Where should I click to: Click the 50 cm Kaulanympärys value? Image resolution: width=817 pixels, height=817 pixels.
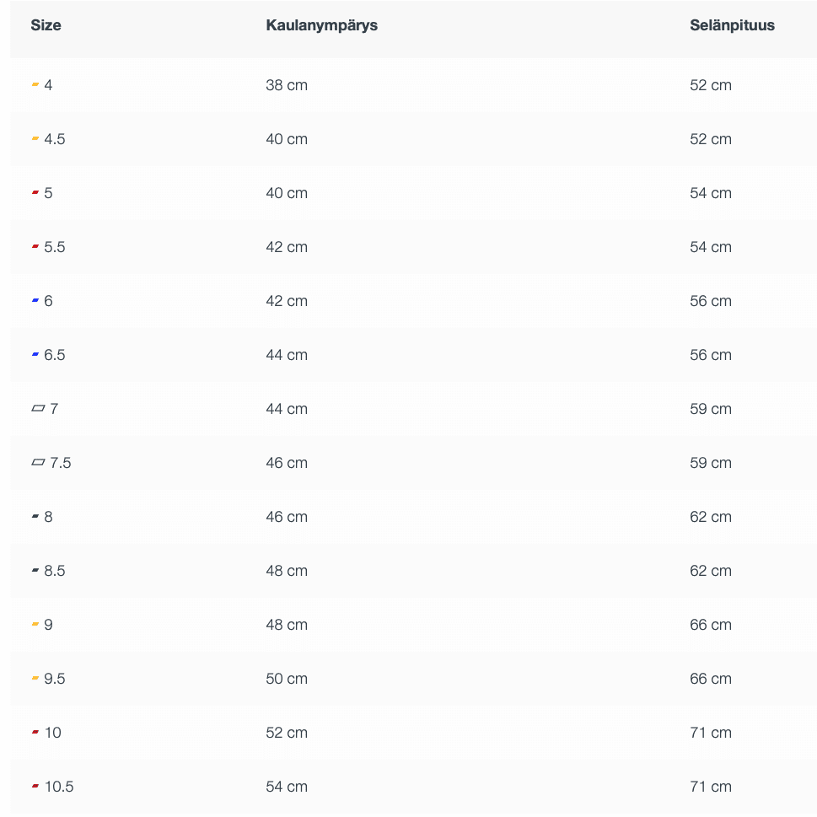click(x=287, y=679)
